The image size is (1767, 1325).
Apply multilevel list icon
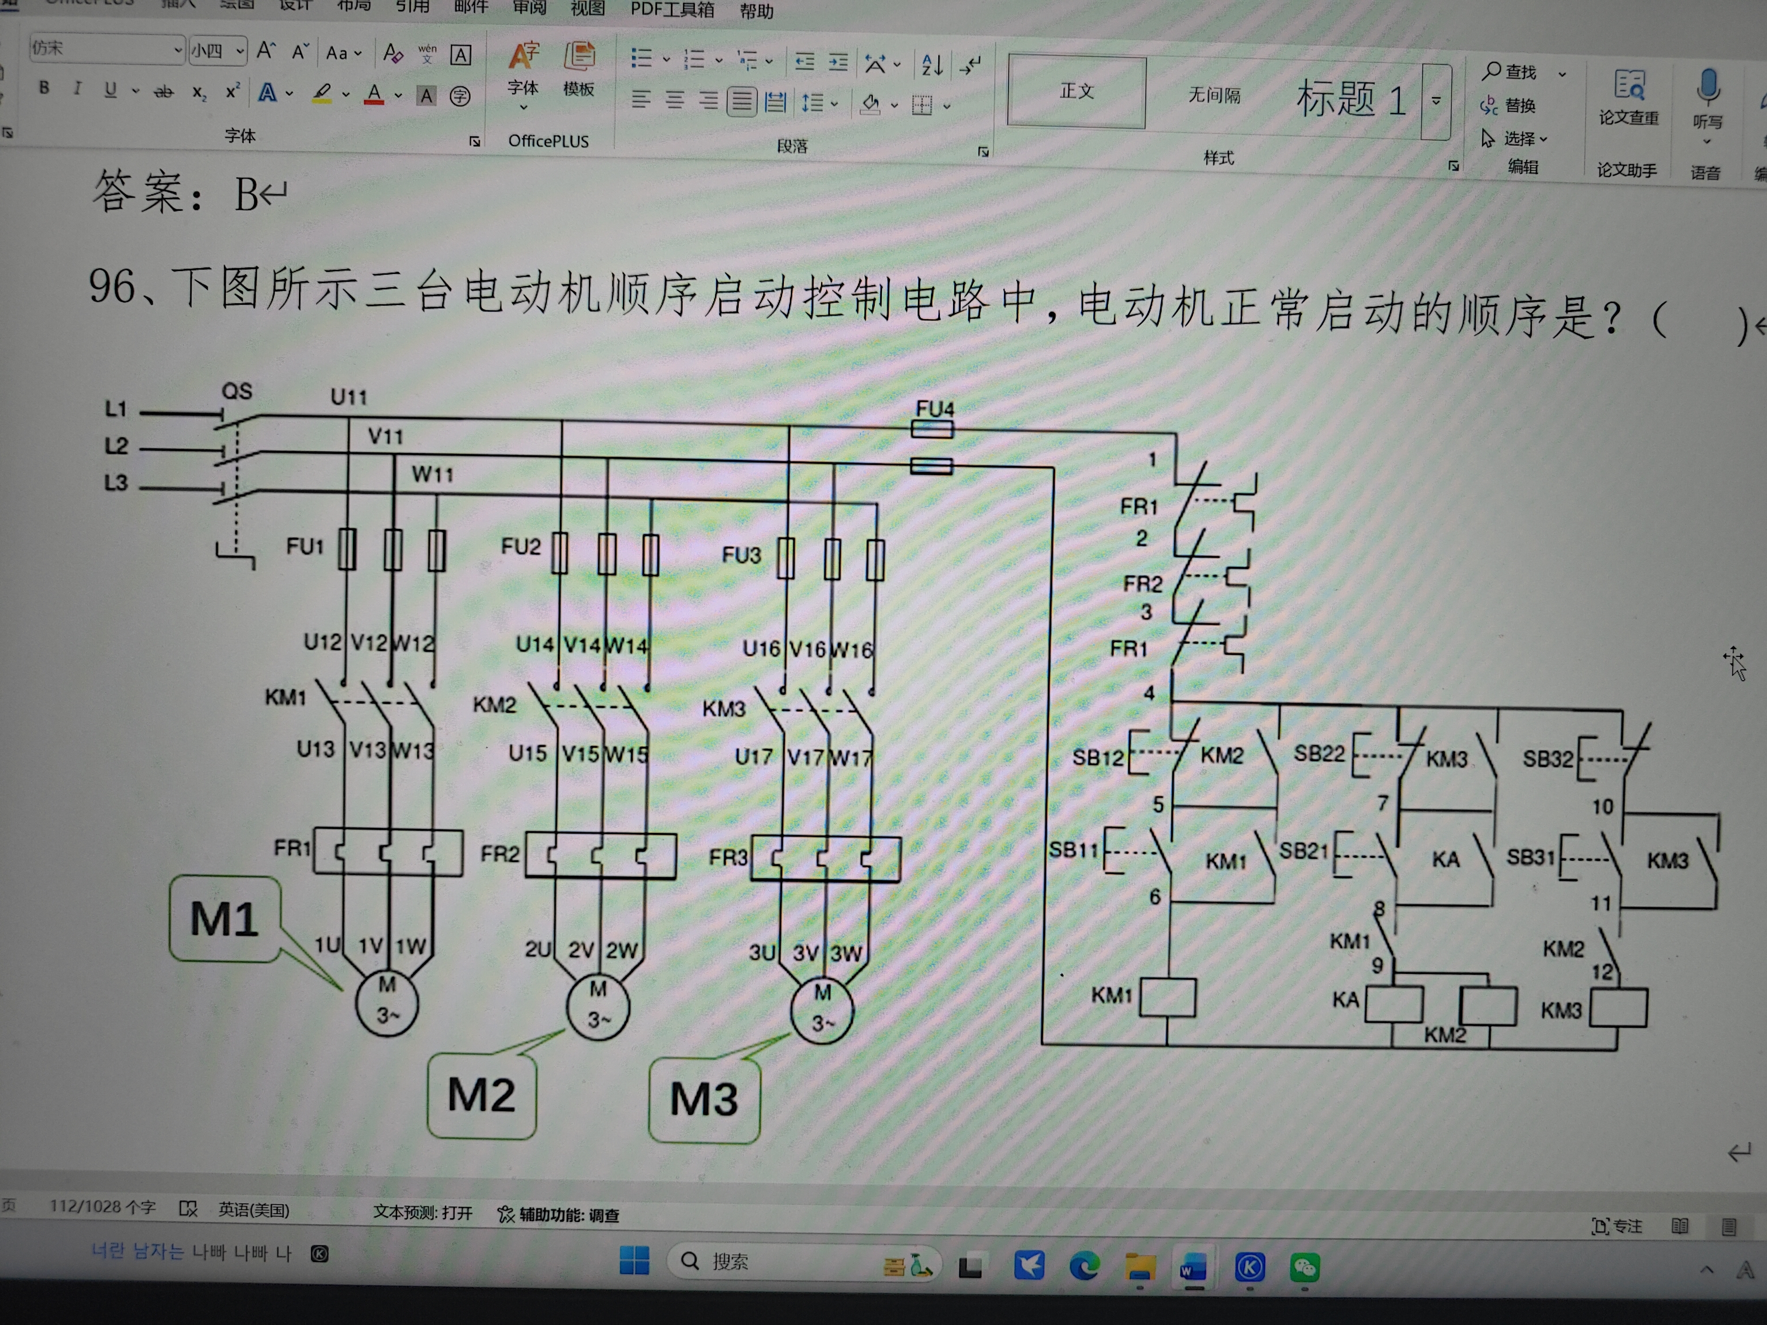747,60
